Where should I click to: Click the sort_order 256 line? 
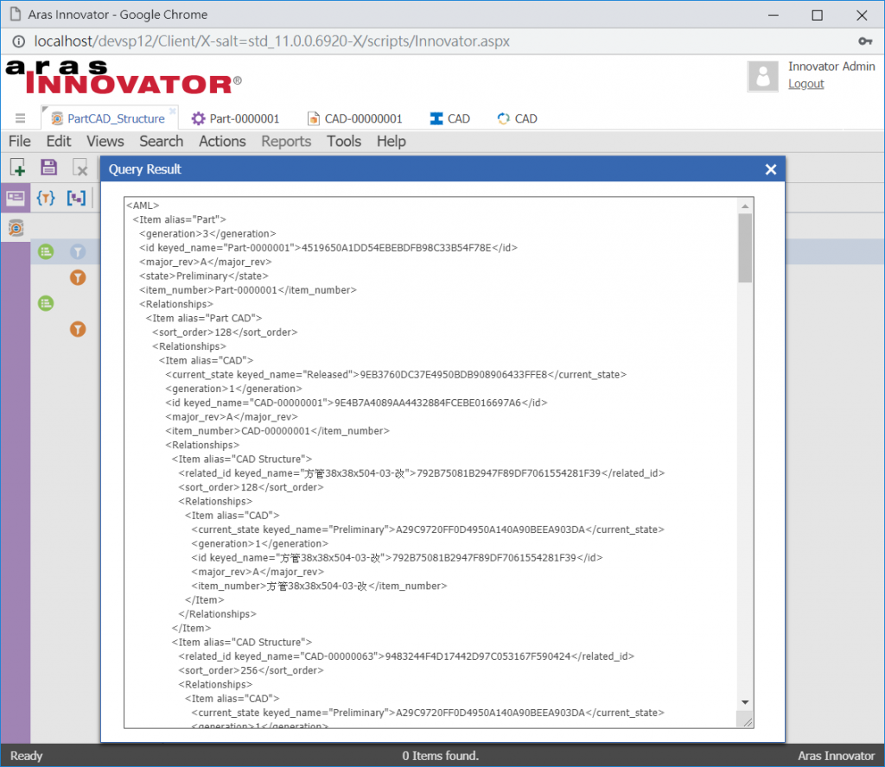click(251, 670)
